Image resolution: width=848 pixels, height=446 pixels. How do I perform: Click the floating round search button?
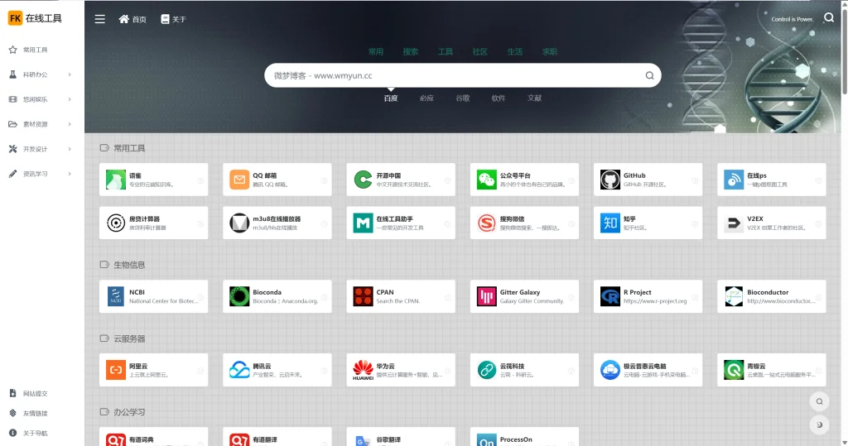coord(819,401)
